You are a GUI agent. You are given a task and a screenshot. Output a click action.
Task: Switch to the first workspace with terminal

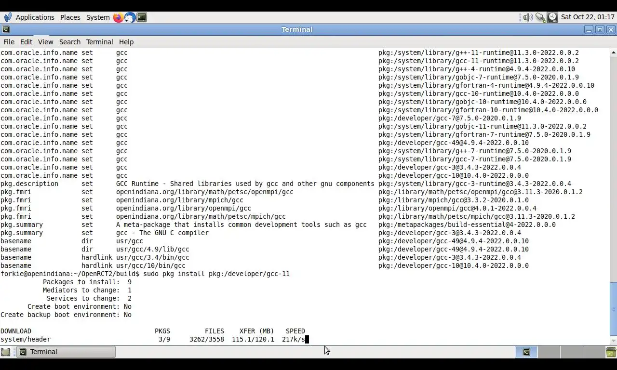click(526, 352)
